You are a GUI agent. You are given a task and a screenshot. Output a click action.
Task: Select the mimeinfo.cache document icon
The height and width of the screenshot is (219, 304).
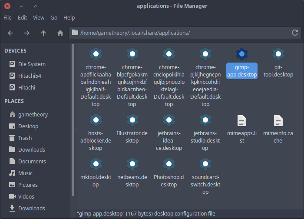pos(278,120)
